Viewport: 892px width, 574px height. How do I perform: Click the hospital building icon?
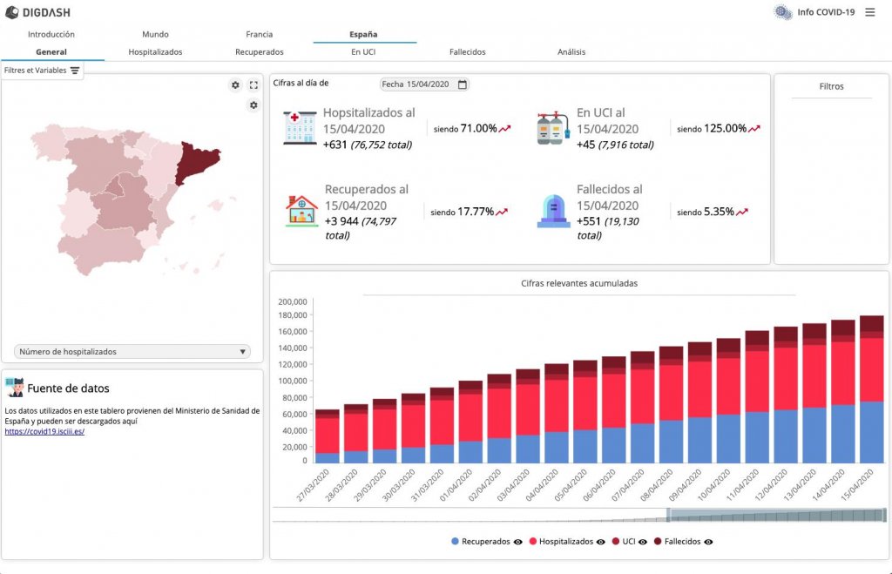[300, 127]
